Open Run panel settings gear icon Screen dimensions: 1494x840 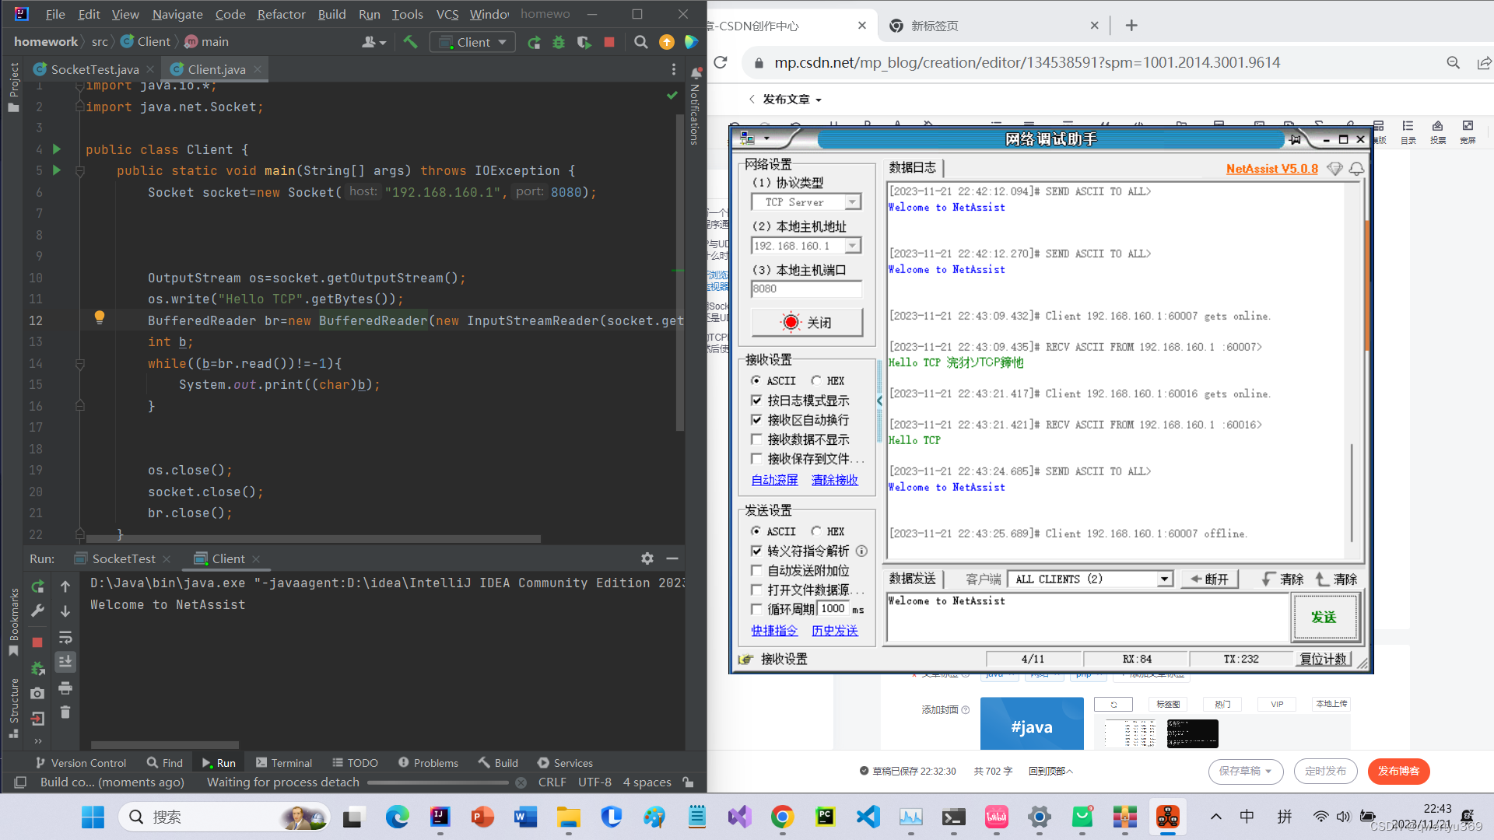[x=647, y=558]
